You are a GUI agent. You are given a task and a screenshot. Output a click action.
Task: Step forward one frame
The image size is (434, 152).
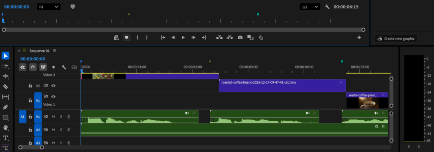(193, 38)
